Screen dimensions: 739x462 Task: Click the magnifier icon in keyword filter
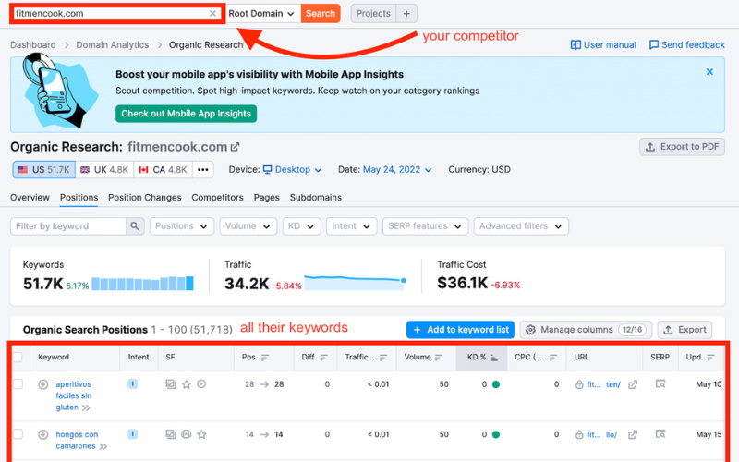coord(135,226)
